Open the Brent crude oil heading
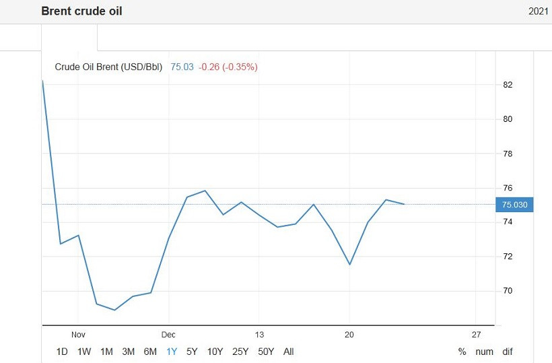The width and height of the screenshot is (552, 363). 82,11
